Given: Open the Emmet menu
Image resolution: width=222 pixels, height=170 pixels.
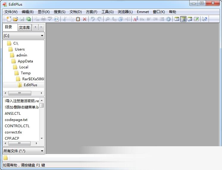Looking at the screenshot, I should tap(143, 12).
